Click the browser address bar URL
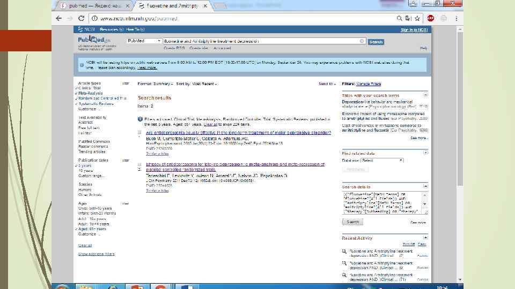515x289 pixels. tap(138, 18)
